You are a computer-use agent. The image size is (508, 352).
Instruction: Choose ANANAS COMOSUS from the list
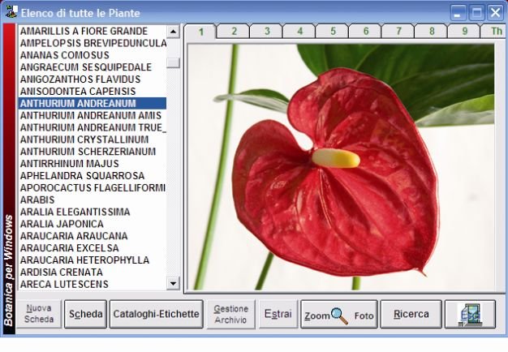click(65, 55)
